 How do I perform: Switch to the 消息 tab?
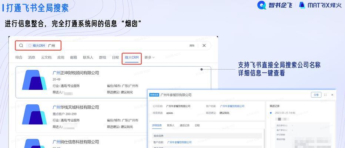click(32, 57)
